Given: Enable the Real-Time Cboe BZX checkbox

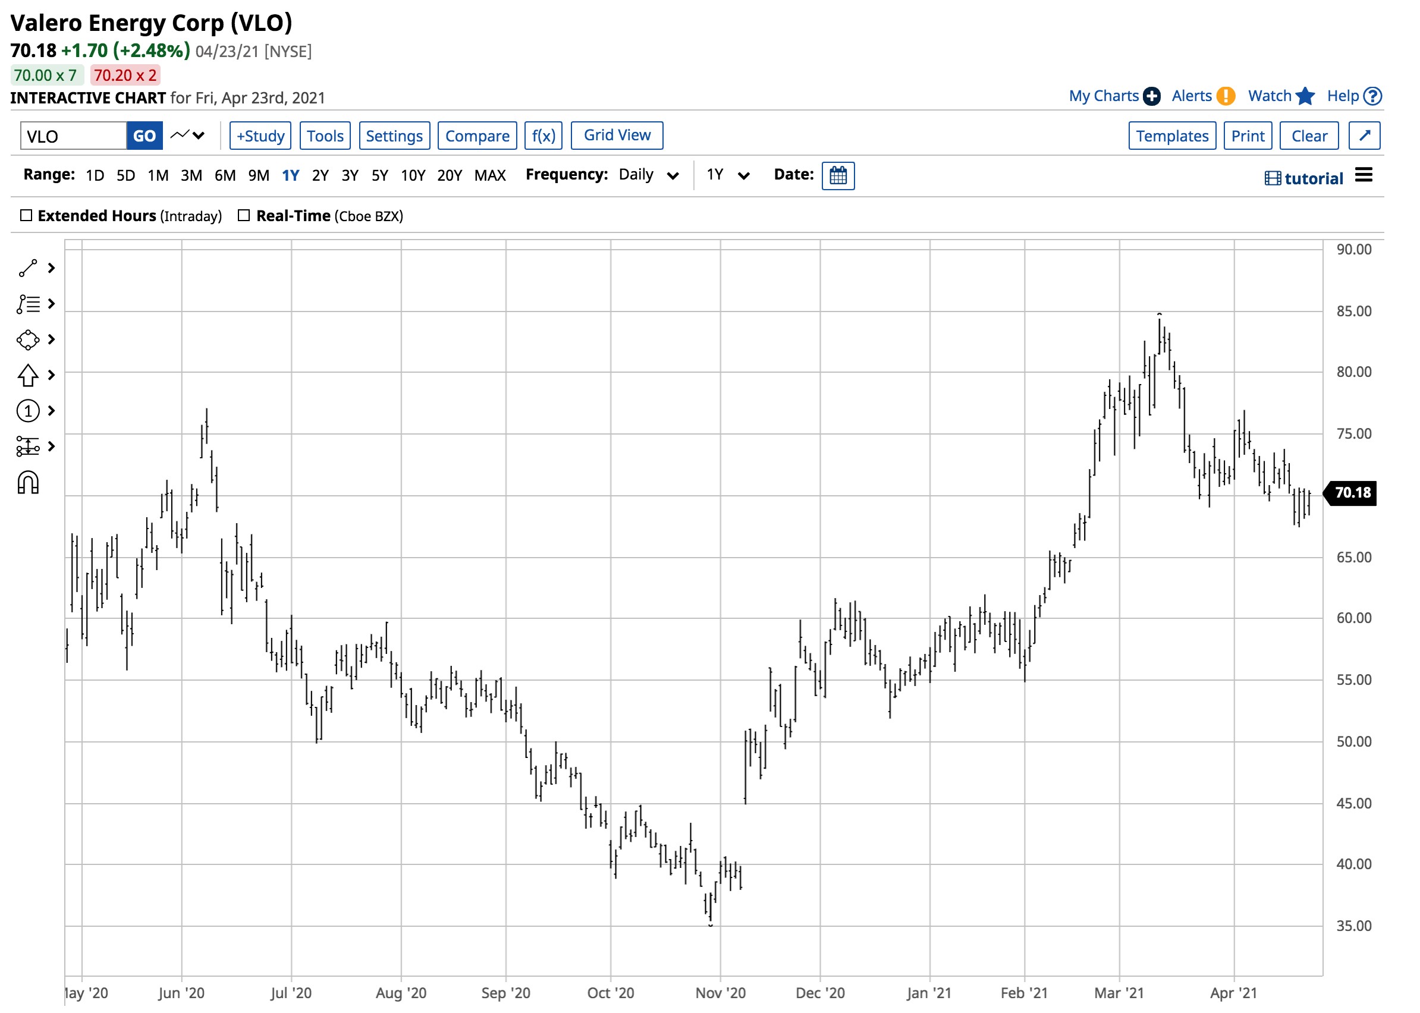Looking at the screenshot, I should 244,216.
